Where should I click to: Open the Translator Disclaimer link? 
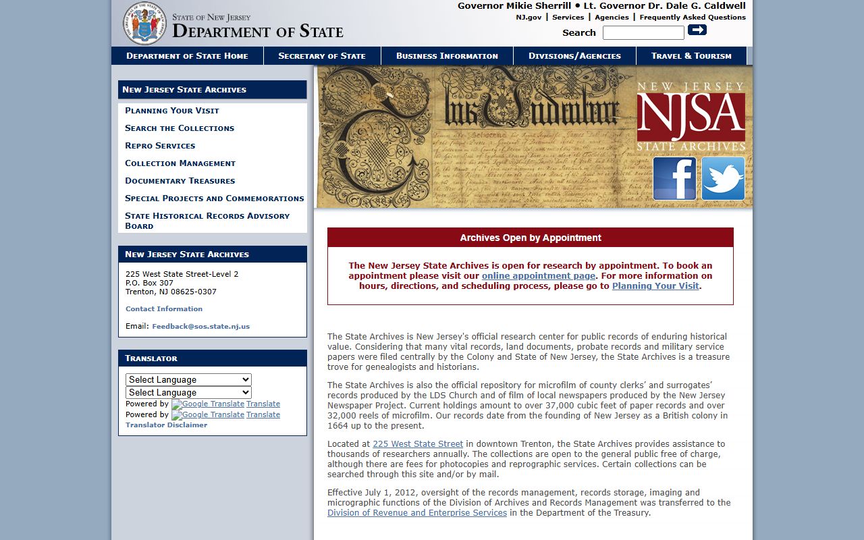[x=166, y=425]
